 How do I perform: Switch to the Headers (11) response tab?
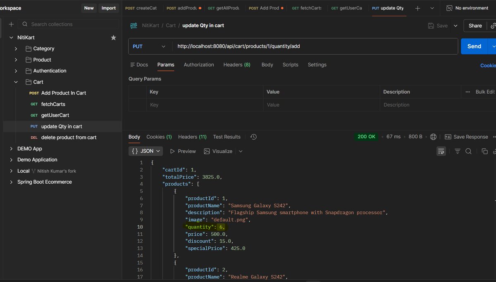[192, 137]
